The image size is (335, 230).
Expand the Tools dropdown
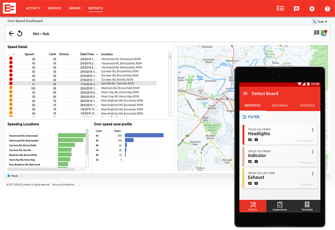[x=320, y=21]
